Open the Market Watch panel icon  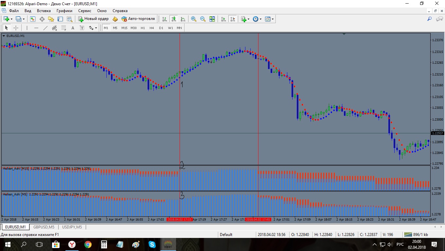(33, 19)
